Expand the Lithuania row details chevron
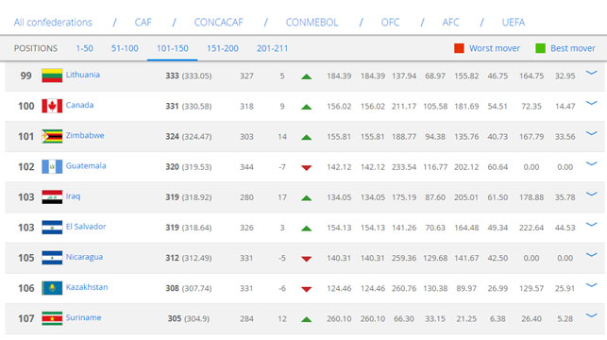The height and width of the screenshot is (340, 607). point(591,73)
